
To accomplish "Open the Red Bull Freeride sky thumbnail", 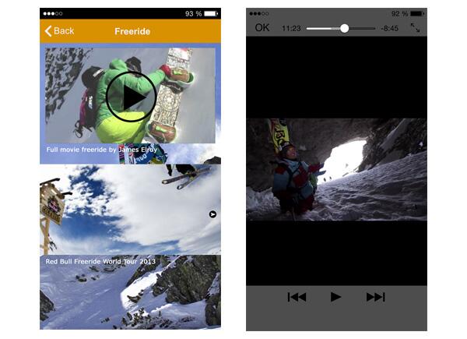I will (x=130, y=210).
